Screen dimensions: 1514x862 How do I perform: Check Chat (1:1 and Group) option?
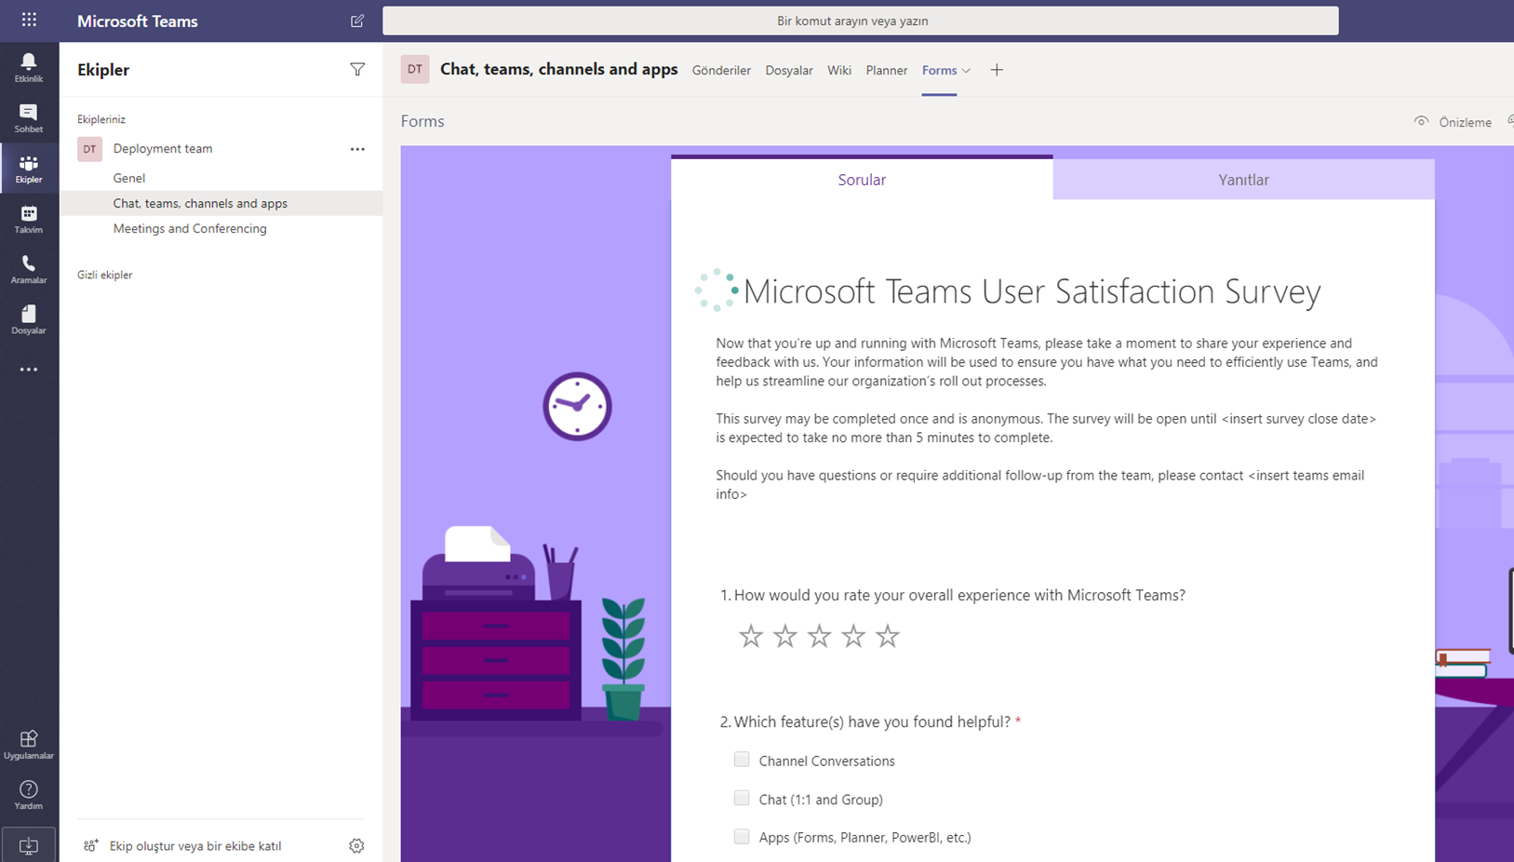pos(742,798)
